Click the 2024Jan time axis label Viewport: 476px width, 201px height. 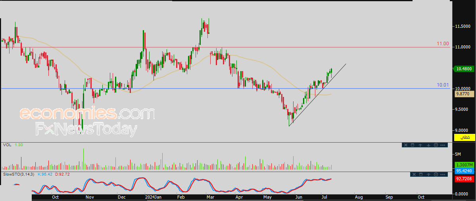click(154, 197)
